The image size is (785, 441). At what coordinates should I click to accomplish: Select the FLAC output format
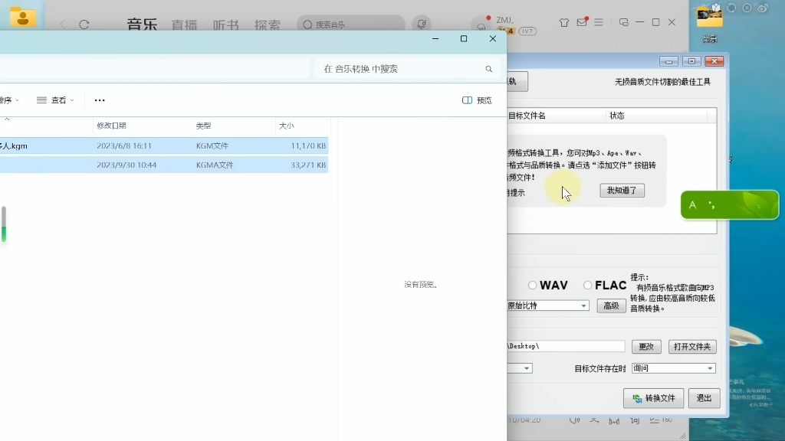pyautogui.click(x=589, y=285)
